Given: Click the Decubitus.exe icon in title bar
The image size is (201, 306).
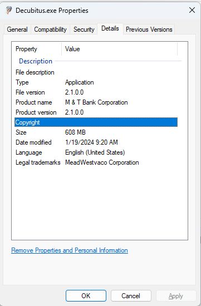Looking at the screenshot, I should point(8,10).
